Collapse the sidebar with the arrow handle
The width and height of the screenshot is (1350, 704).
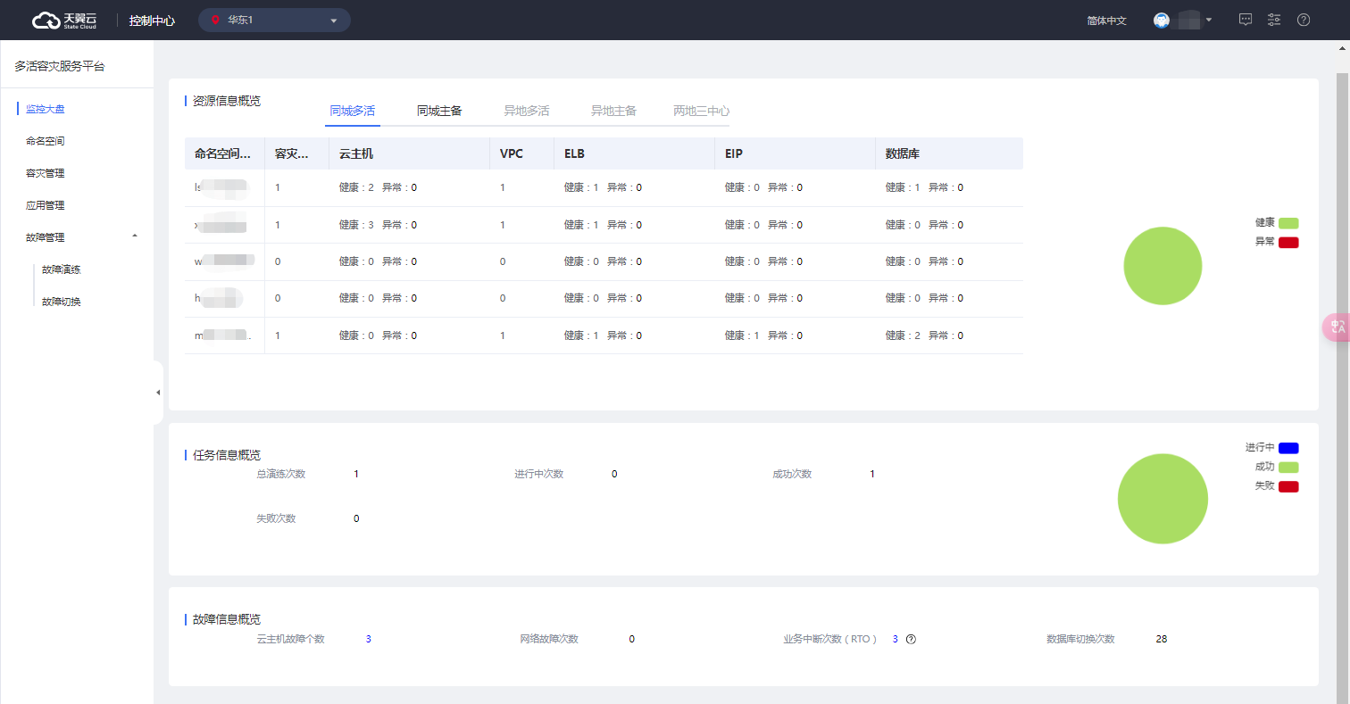158,393
